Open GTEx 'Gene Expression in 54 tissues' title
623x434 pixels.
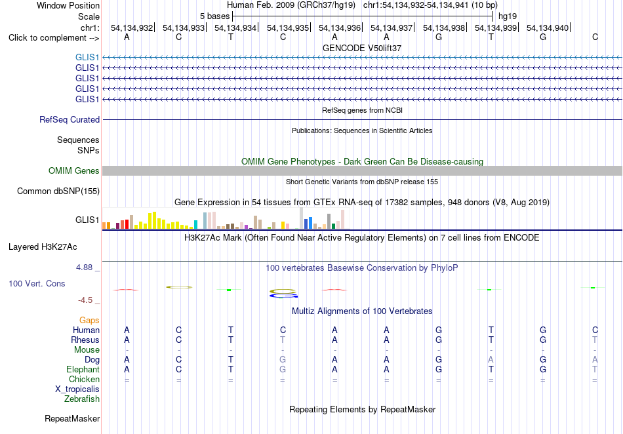pyautogui.click(x=362, y=202)
